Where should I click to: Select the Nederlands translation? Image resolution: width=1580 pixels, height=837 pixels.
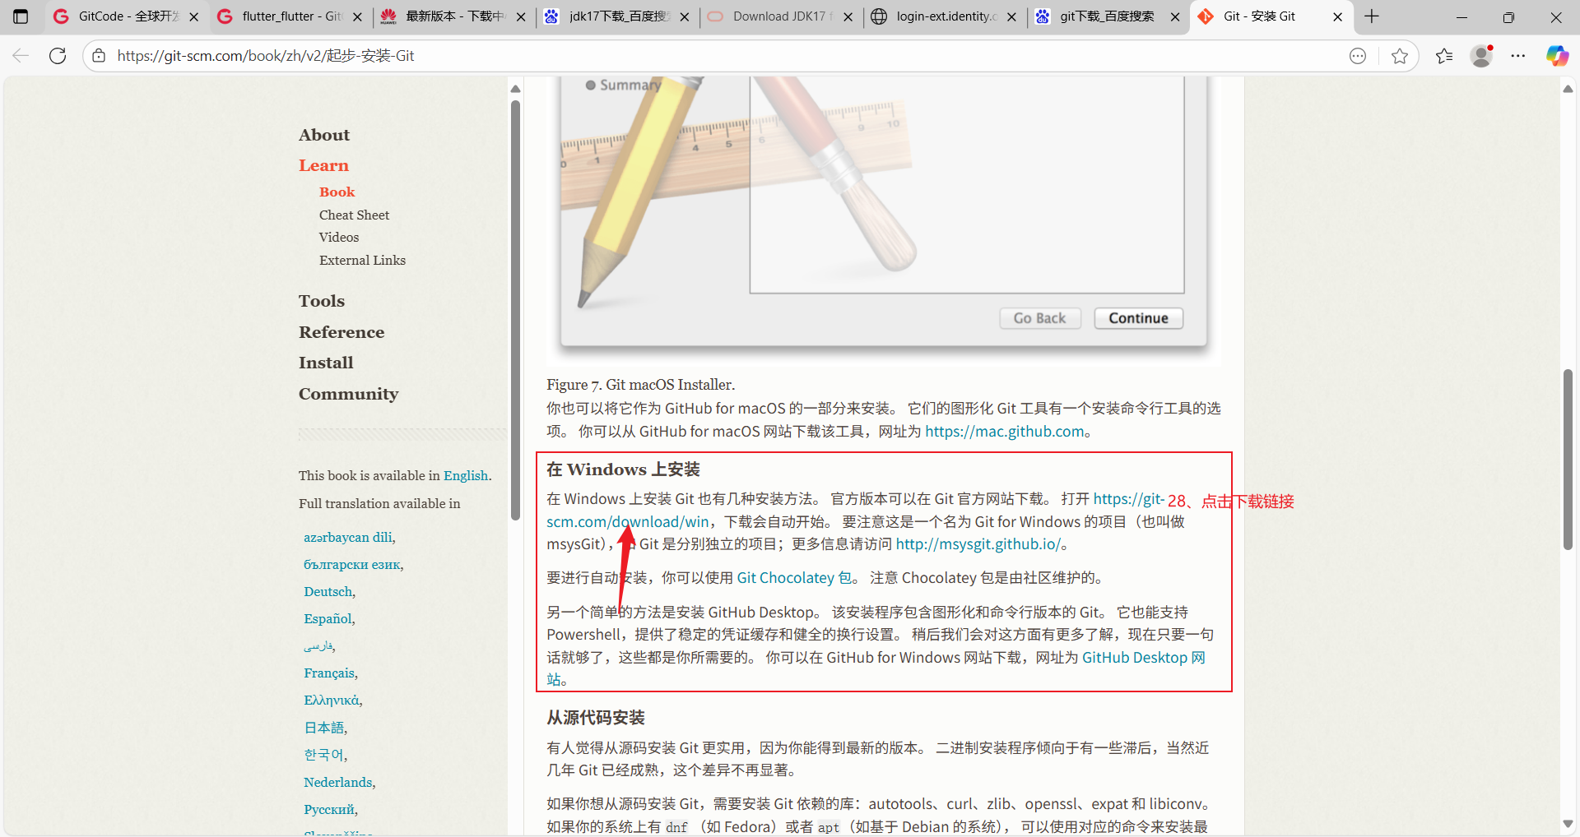click(x=338, y=782)
